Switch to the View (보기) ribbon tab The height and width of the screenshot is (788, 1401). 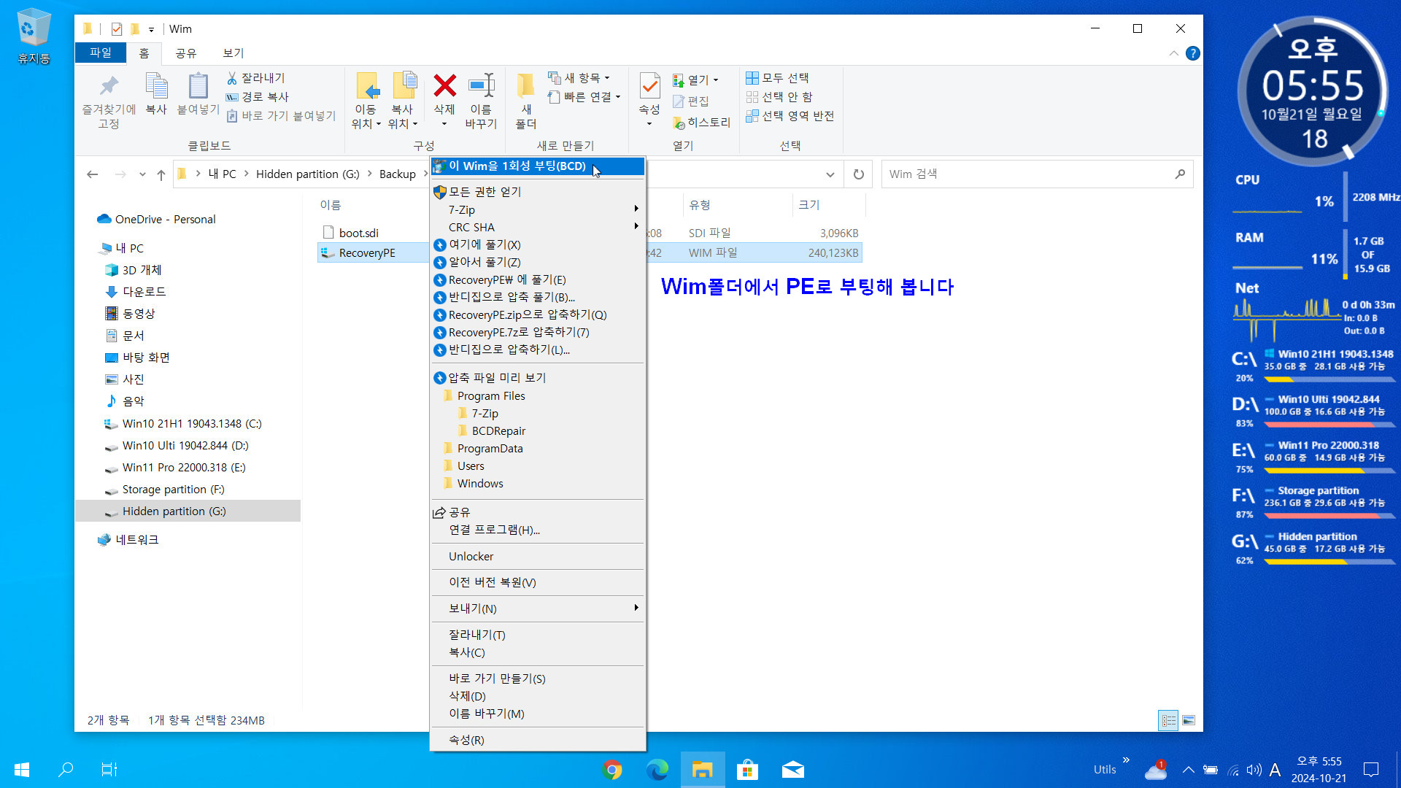click(x=233, y=53)
